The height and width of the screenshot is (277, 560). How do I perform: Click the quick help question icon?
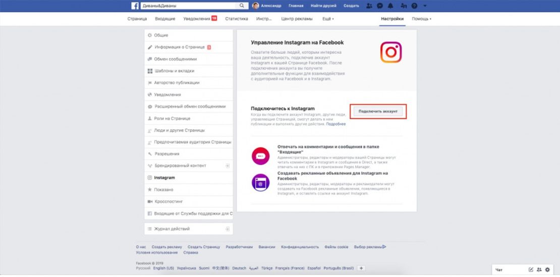point(414,6)
